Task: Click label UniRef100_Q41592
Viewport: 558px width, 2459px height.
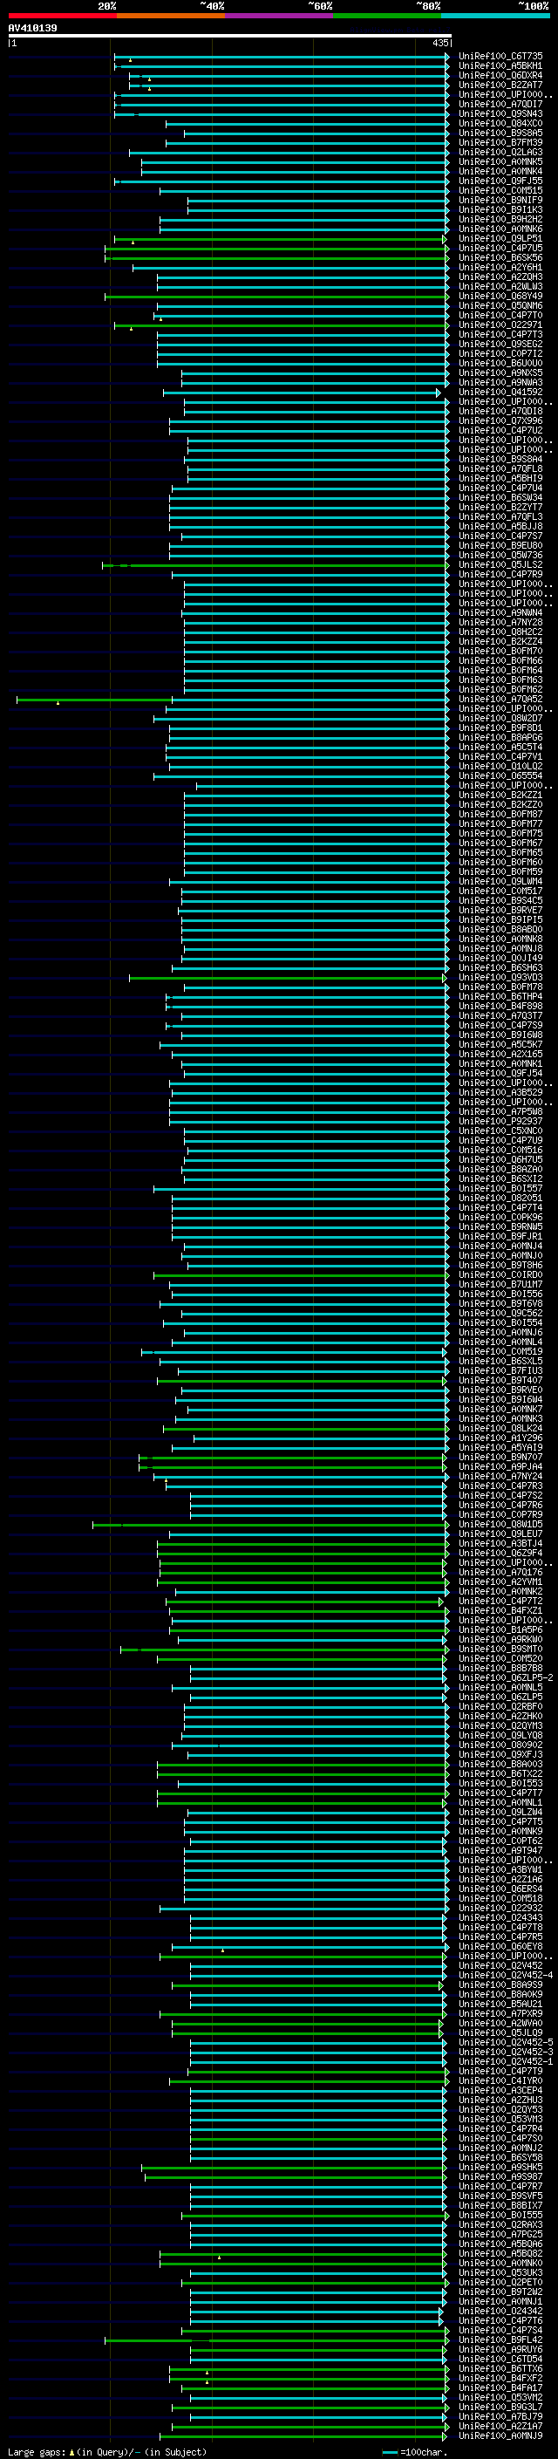Action: [x=500, y=392]
